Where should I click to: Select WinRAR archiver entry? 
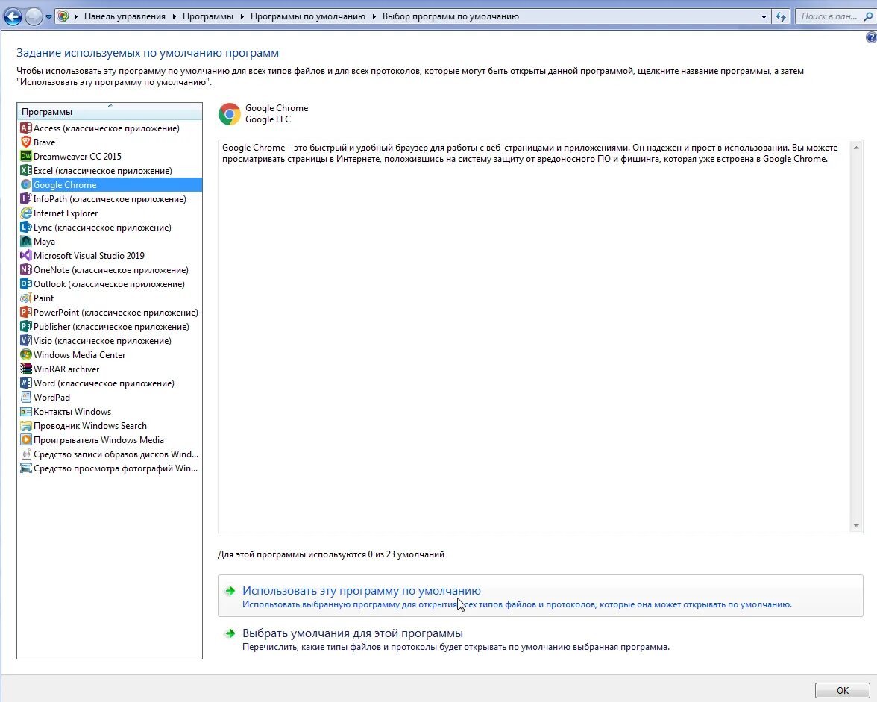110,369
